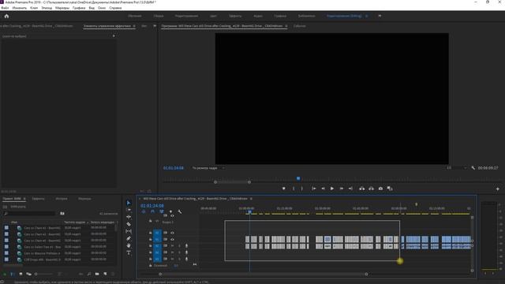Click Find icon in Project panel footer

[x=89, y=274]
